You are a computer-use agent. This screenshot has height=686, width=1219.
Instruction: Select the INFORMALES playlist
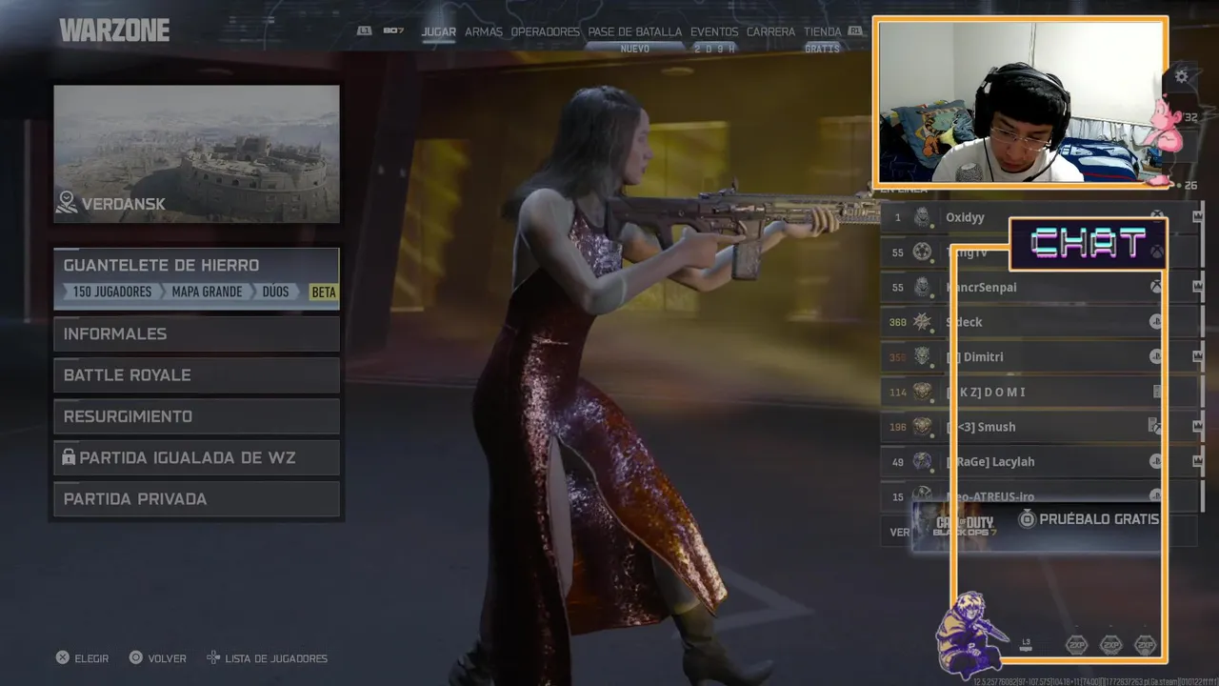(x=196, y=333)
